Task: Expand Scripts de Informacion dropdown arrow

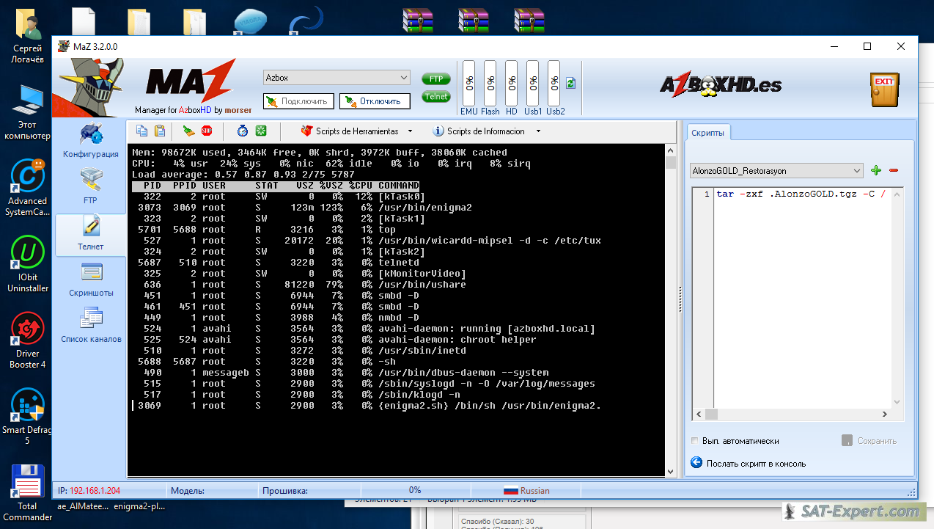Action: point(538,131)
